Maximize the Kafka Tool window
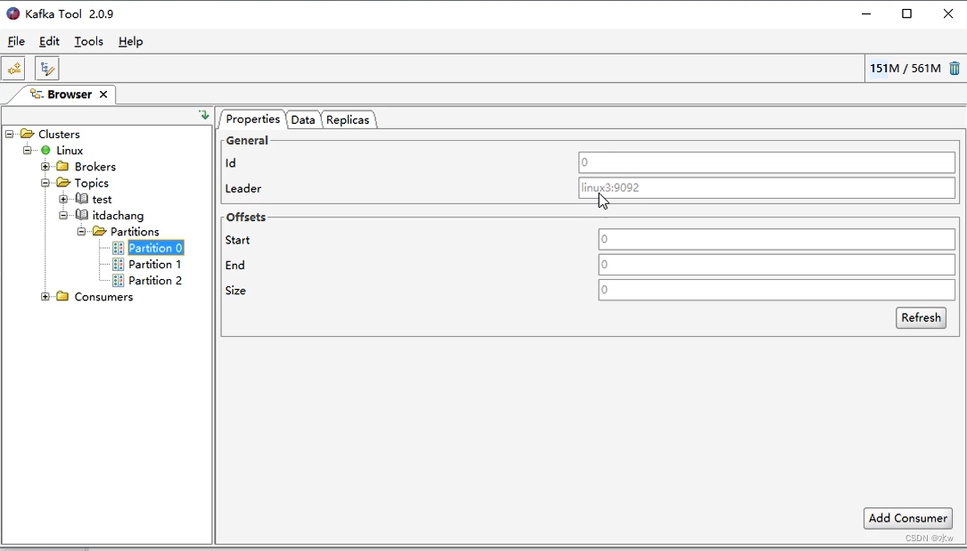 906,13
